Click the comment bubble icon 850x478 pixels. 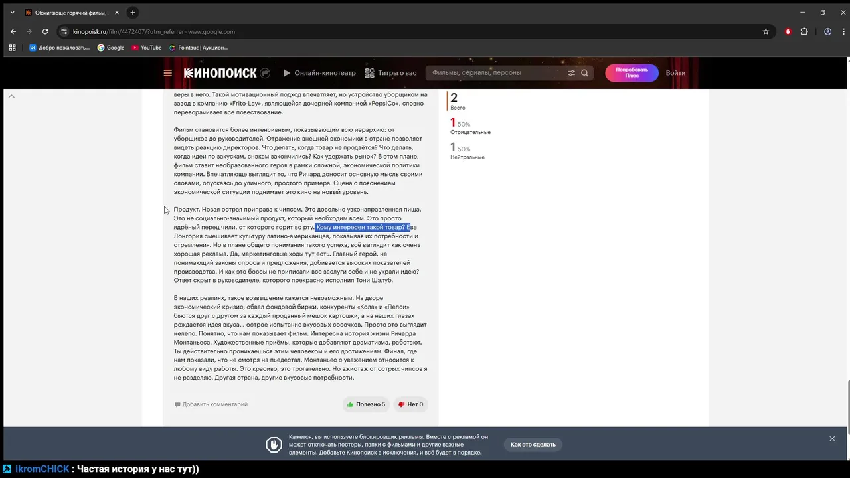177,404
